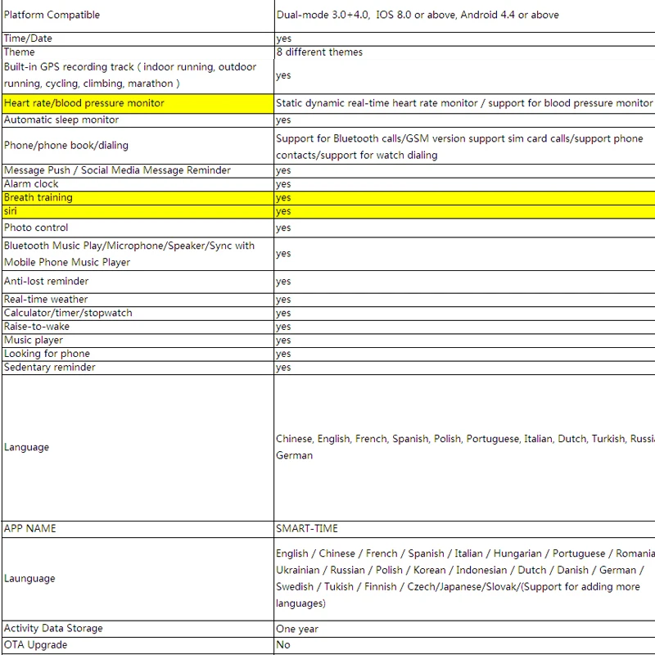Select 'yes' value for Built-in GPS row
The height and width of the screenshot is (655, 655).
[x=464, y=75]
